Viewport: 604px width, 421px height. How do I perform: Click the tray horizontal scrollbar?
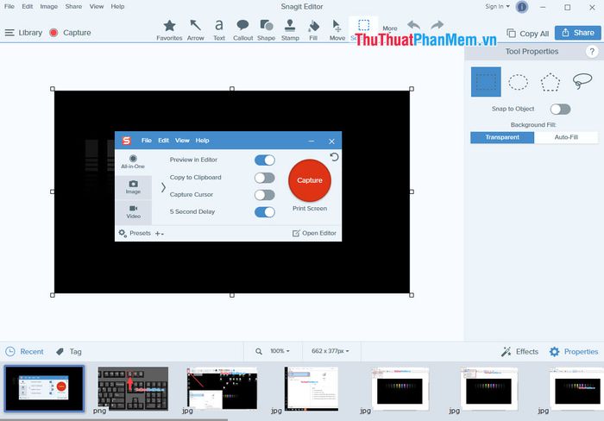[114, 419]
